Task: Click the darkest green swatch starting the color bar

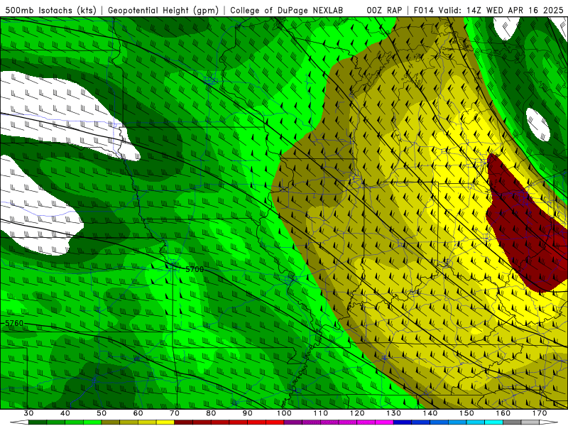Action: [38, 422]
